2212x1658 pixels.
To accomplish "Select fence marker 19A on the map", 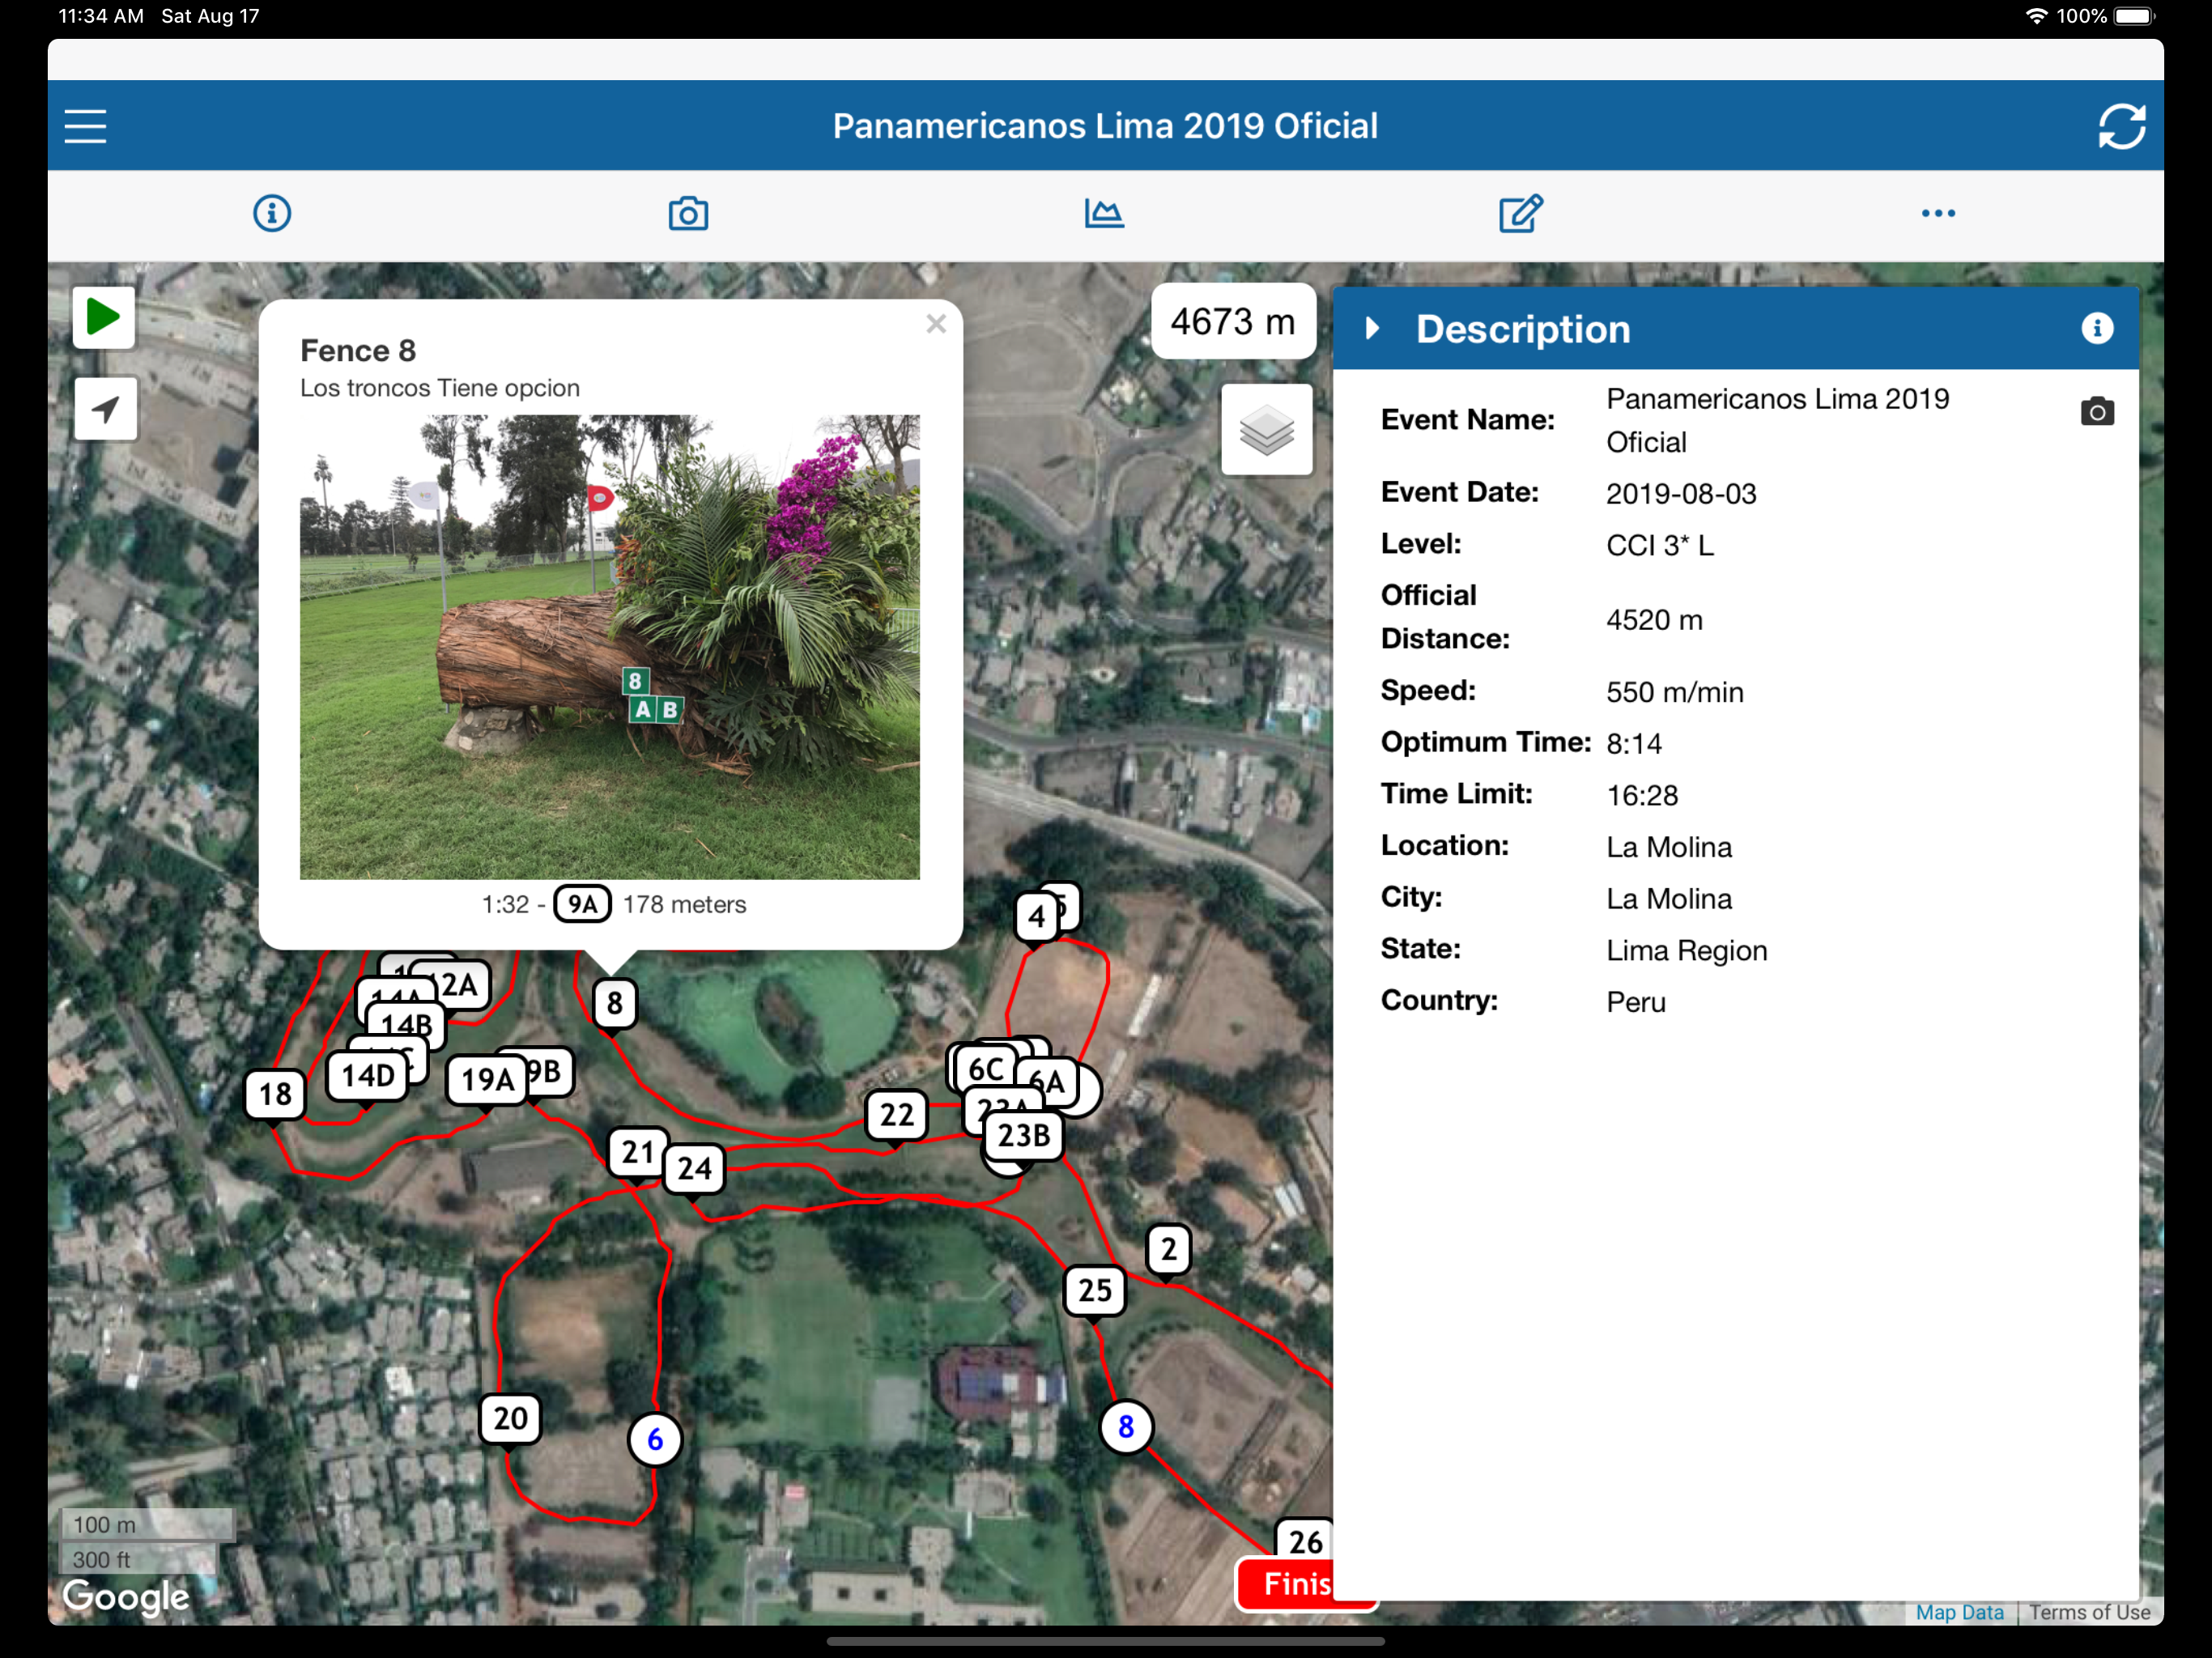I will pyautogui.click(x=487, y=1080).
